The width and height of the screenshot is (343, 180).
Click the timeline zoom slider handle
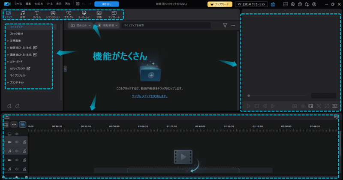pos(17,177)
